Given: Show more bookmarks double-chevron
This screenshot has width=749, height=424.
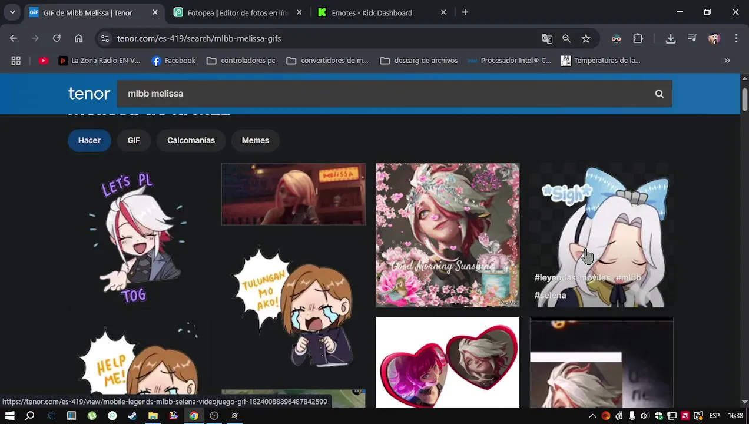Looking at the screenshot, I should [727, 61].
